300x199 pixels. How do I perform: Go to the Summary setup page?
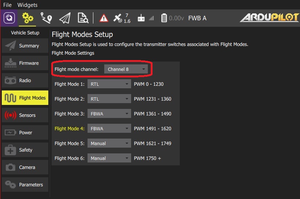click(x=25, y=46)
